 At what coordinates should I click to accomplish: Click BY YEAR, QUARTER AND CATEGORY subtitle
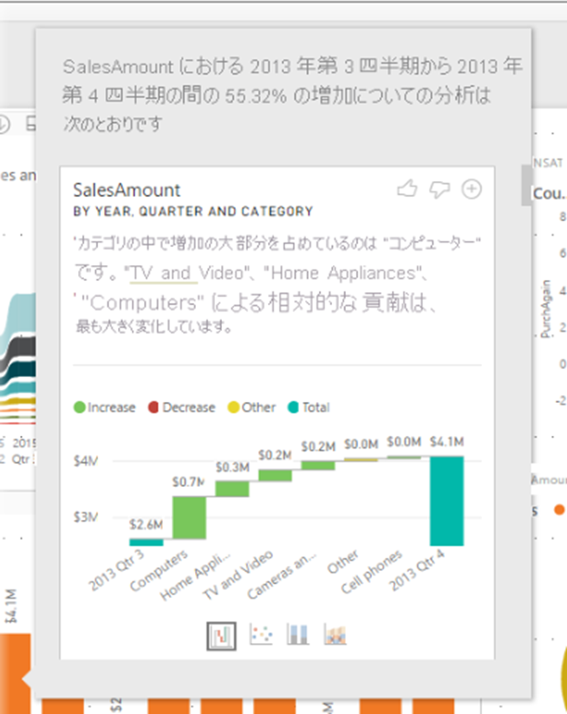click(193, 211)
